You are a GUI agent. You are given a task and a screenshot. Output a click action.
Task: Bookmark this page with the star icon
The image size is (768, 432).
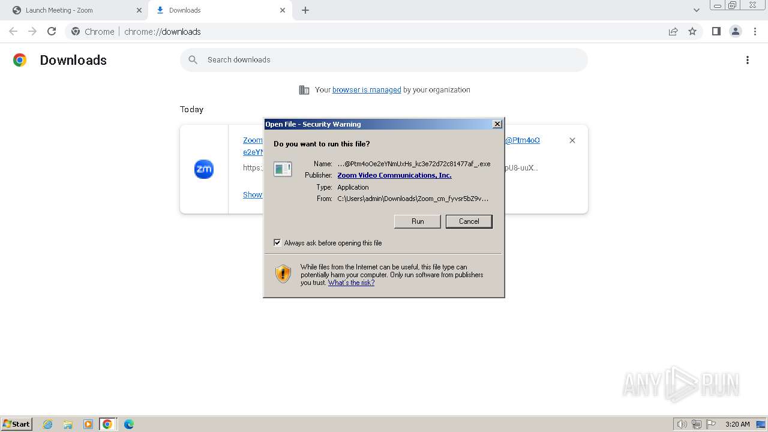coord(692,32)
